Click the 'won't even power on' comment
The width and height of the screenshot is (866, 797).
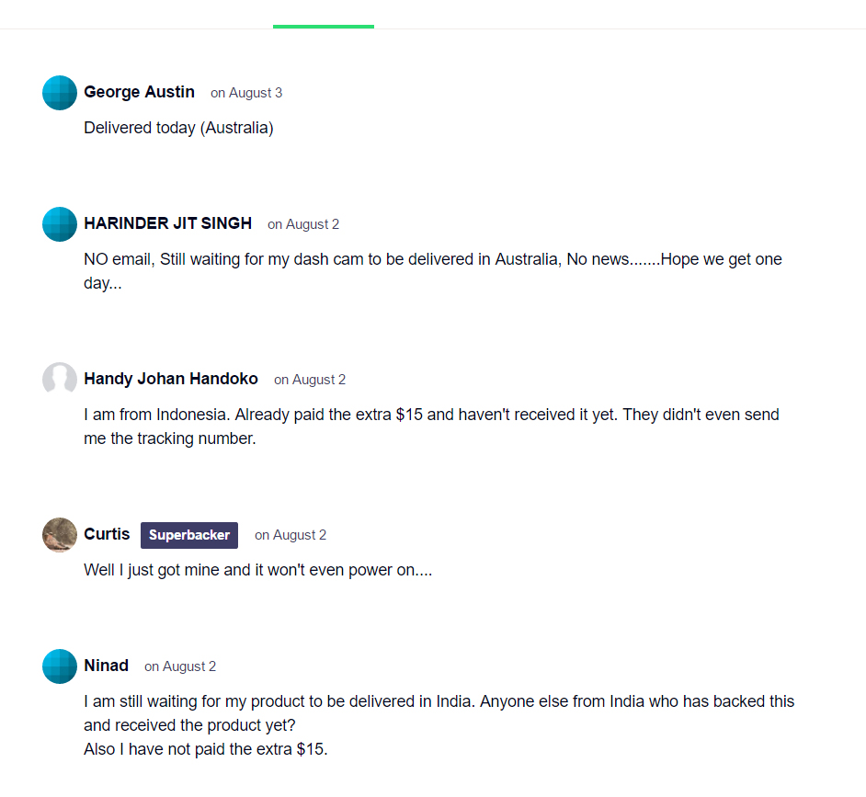point(258,570)
